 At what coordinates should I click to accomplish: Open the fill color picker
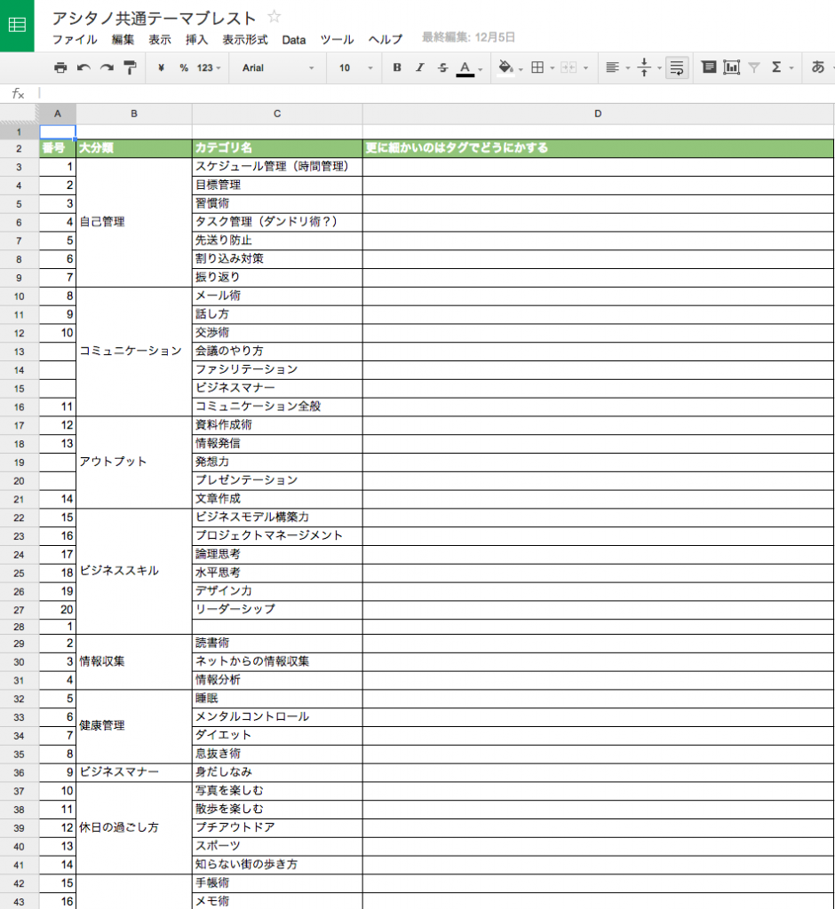coord(507,67)
